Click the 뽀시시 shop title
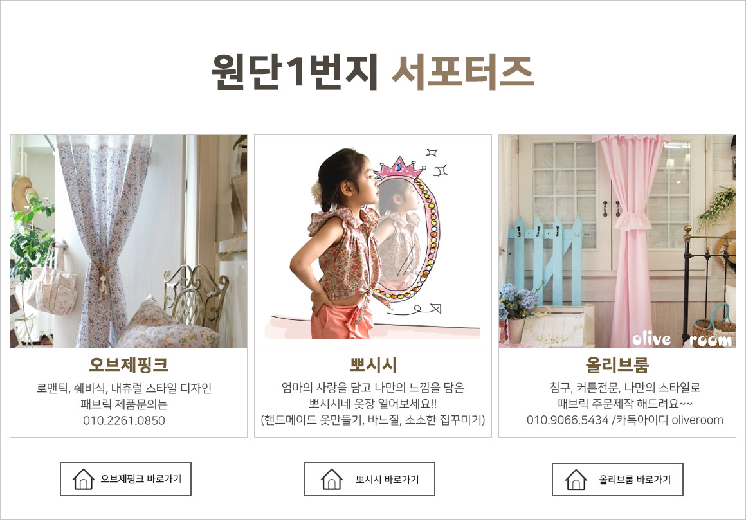746x520 pixels. 373,365
